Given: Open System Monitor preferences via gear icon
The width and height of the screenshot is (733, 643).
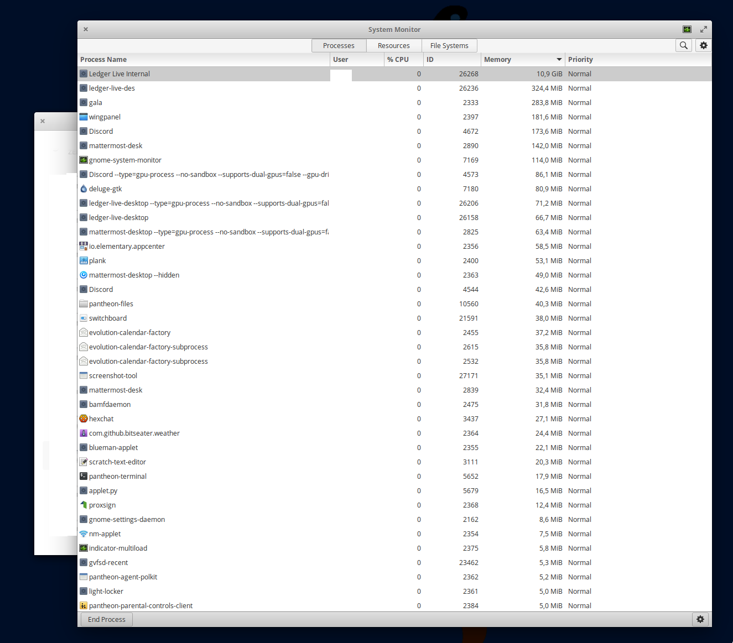Looking at the screenshot, I should click(x=703, y=45).
